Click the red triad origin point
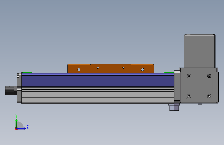 pos(16,129)
